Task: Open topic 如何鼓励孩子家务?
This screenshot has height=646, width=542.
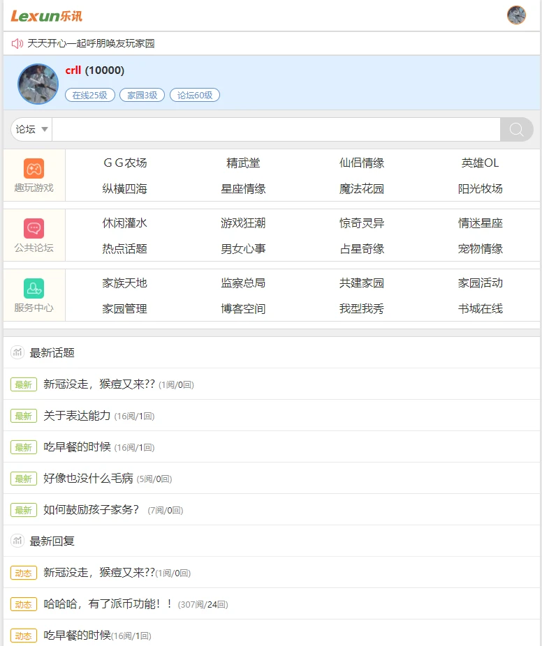Action: tap(91, 510)
